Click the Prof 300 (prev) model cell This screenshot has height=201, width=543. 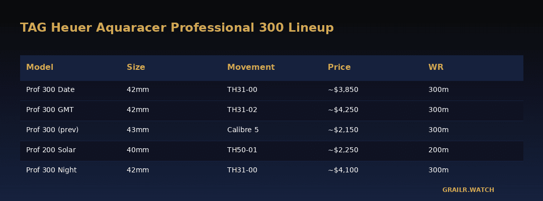point(52,130)
